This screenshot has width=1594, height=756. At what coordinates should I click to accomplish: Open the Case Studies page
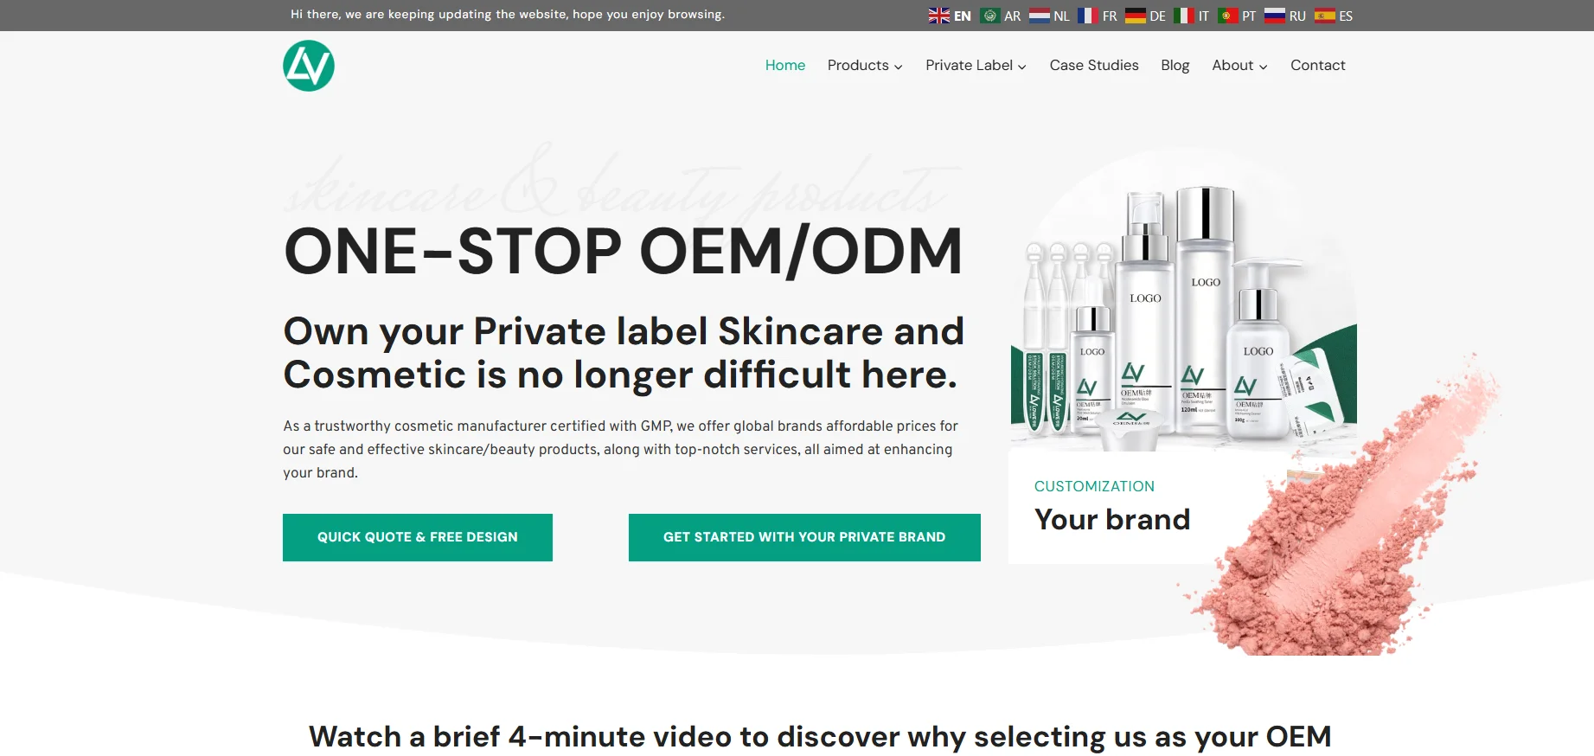pos(1094,65)
